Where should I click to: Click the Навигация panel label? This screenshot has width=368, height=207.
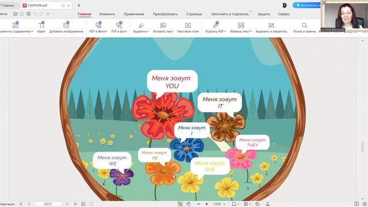(7, 204)
